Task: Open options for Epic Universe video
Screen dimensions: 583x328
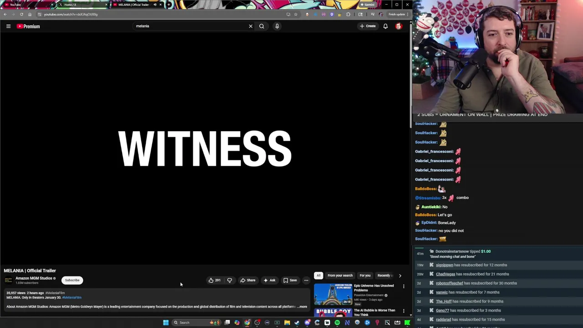Action: point(404,287)
